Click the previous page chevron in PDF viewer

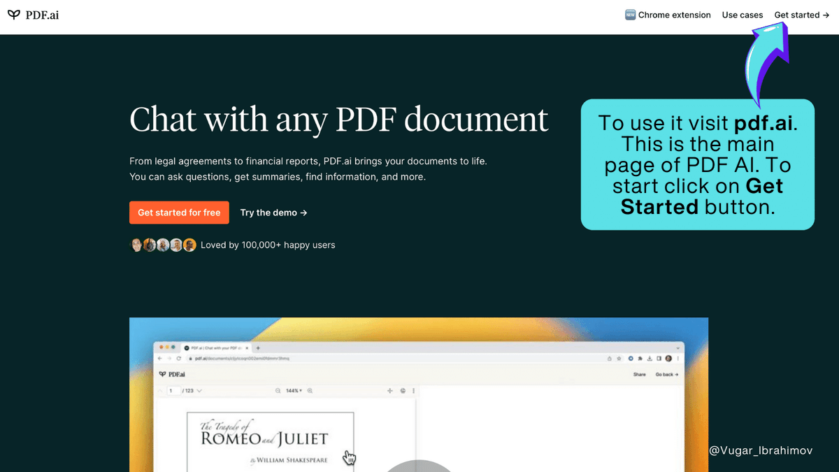click(160, 391)
